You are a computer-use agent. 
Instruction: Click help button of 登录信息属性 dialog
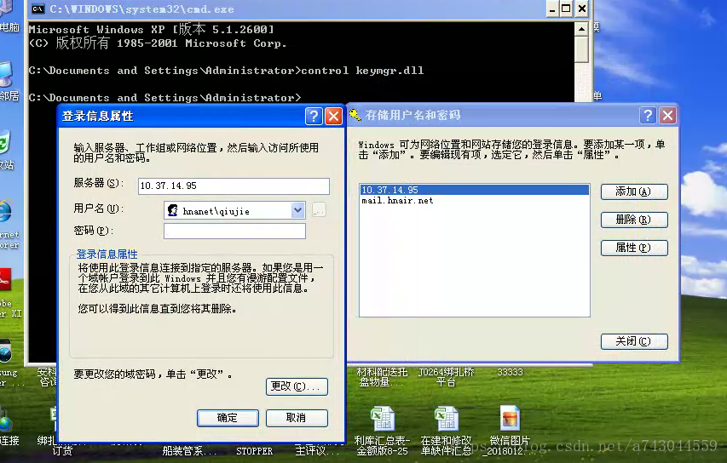314,116
